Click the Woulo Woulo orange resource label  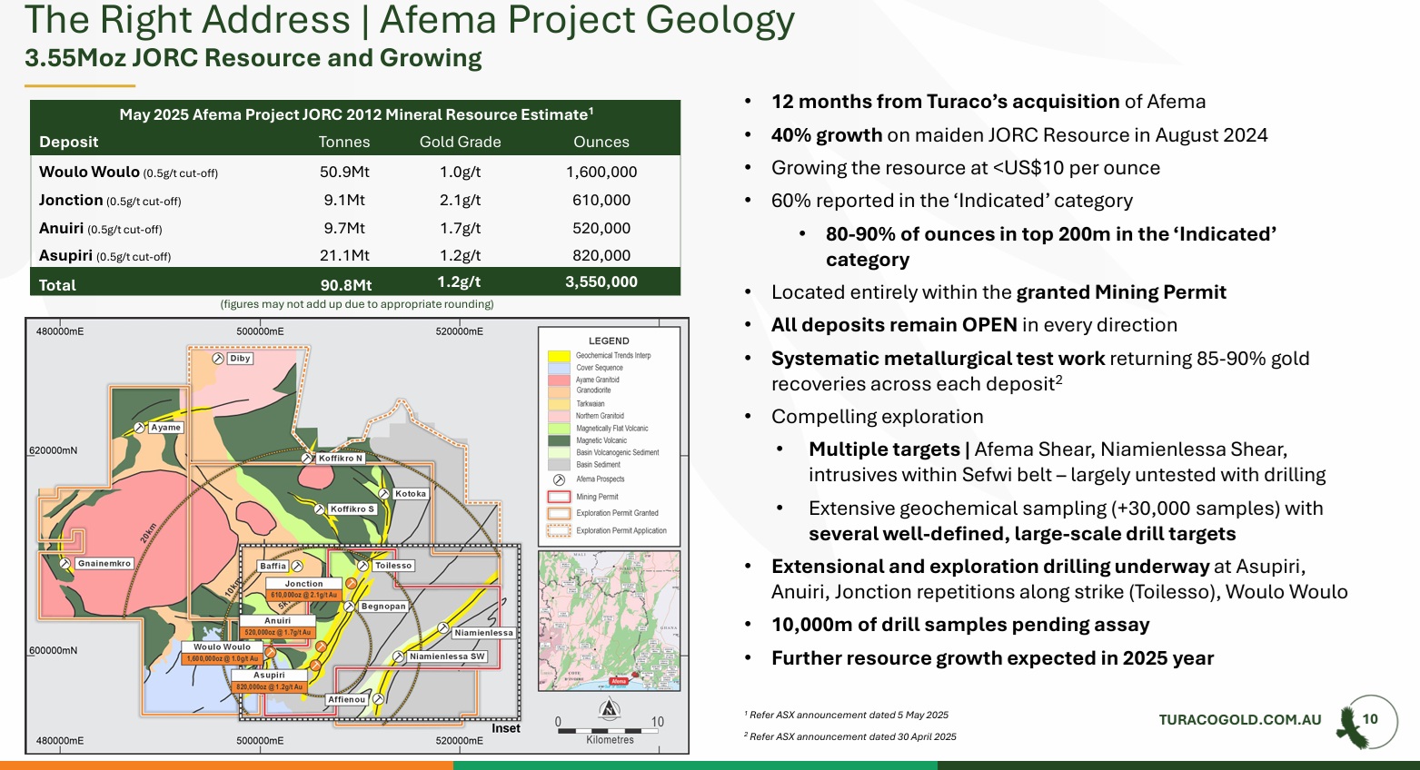tap(223, 658)
